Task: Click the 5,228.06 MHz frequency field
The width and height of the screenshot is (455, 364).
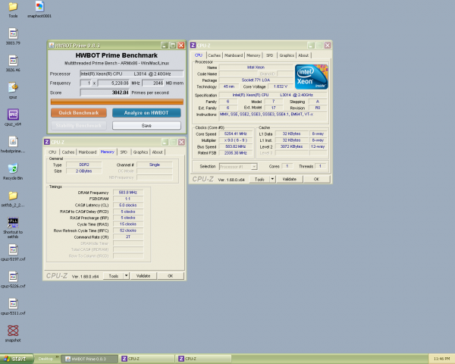Action: click(114, 83)
